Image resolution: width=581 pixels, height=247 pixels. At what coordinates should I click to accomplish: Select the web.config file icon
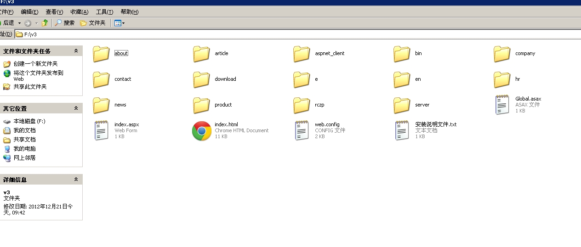click(x=302, y=131)
